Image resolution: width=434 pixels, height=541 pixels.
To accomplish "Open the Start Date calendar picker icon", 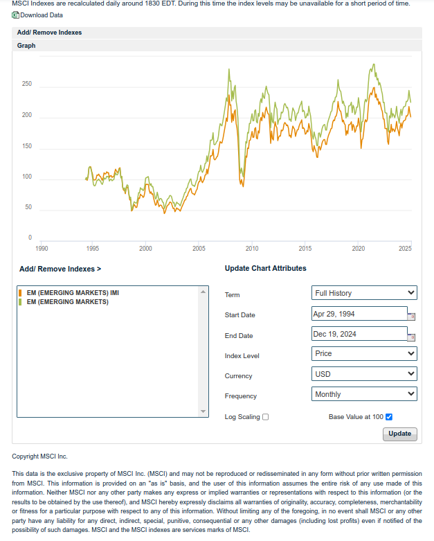I will [411, 317].
